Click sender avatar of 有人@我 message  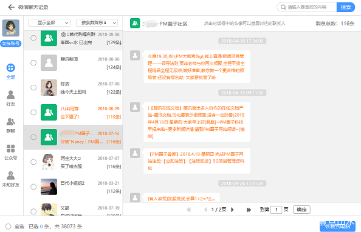(x=135, y=197)
